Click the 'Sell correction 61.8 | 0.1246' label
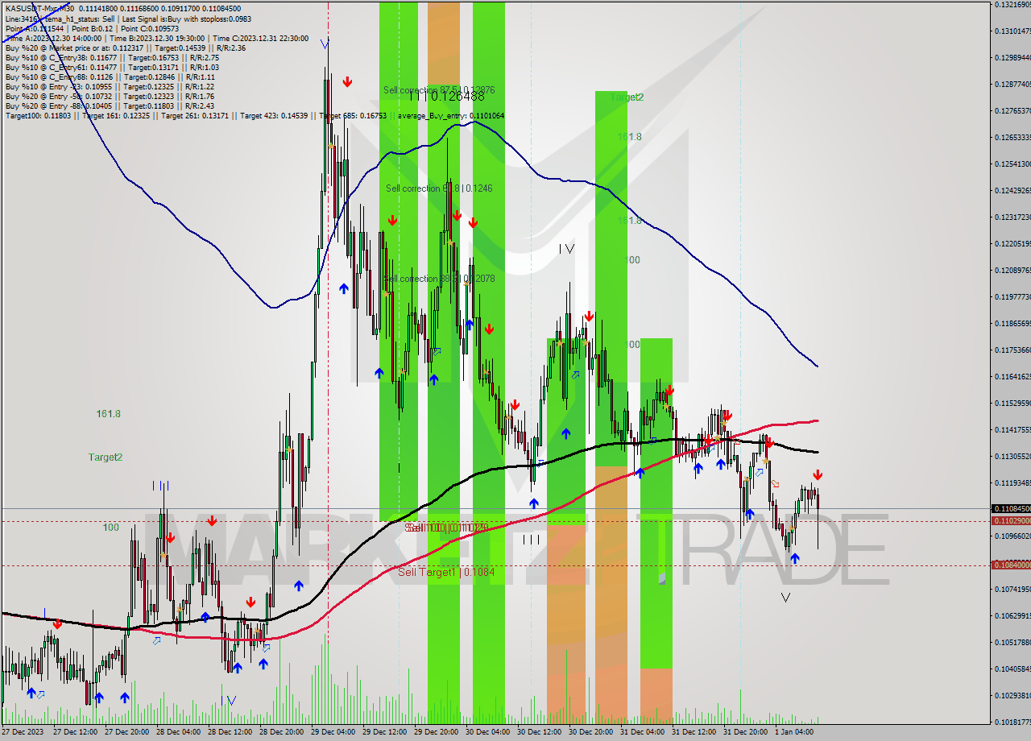Image resolution: width=1031 pixels, height=741 pixels. pos(439,188)
